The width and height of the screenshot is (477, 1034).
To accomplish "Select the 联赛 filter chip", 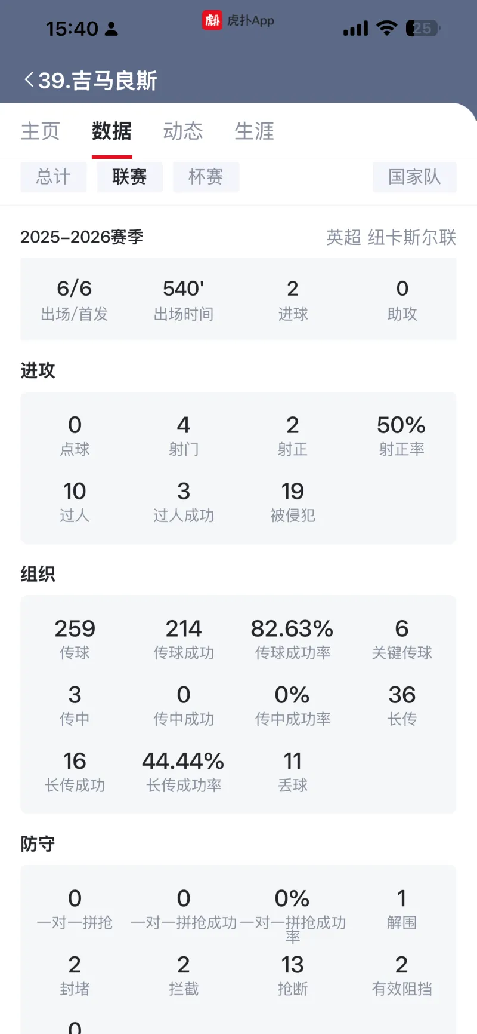I will pyautogui.click(x=129, y=177).
